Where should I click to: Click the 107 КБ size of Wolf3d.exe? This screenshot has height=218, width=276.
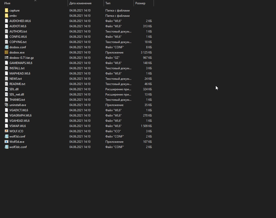click(147, 142)
